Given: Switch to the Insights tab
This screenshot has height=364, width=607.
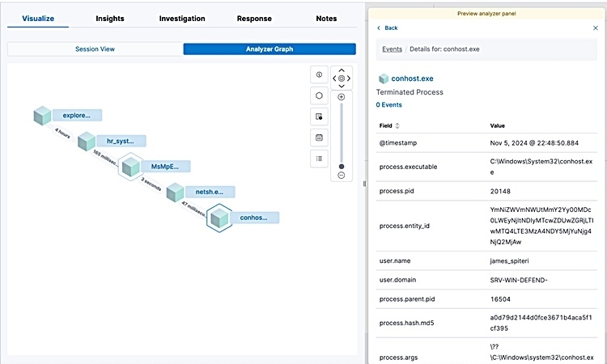Looking at the screenshot, I should click(x=110, y=19).
